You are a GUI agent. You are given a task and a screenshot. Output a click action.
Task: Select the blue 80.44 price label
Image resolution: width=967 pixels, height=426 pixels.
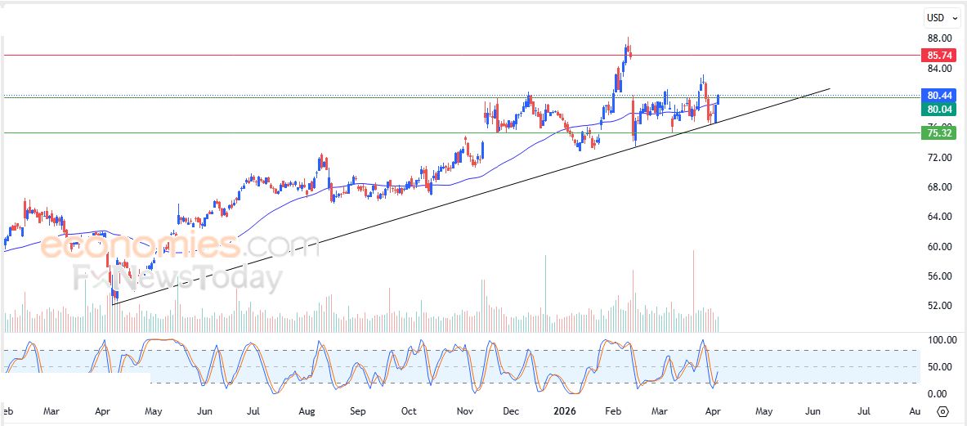tap(937, 96)
